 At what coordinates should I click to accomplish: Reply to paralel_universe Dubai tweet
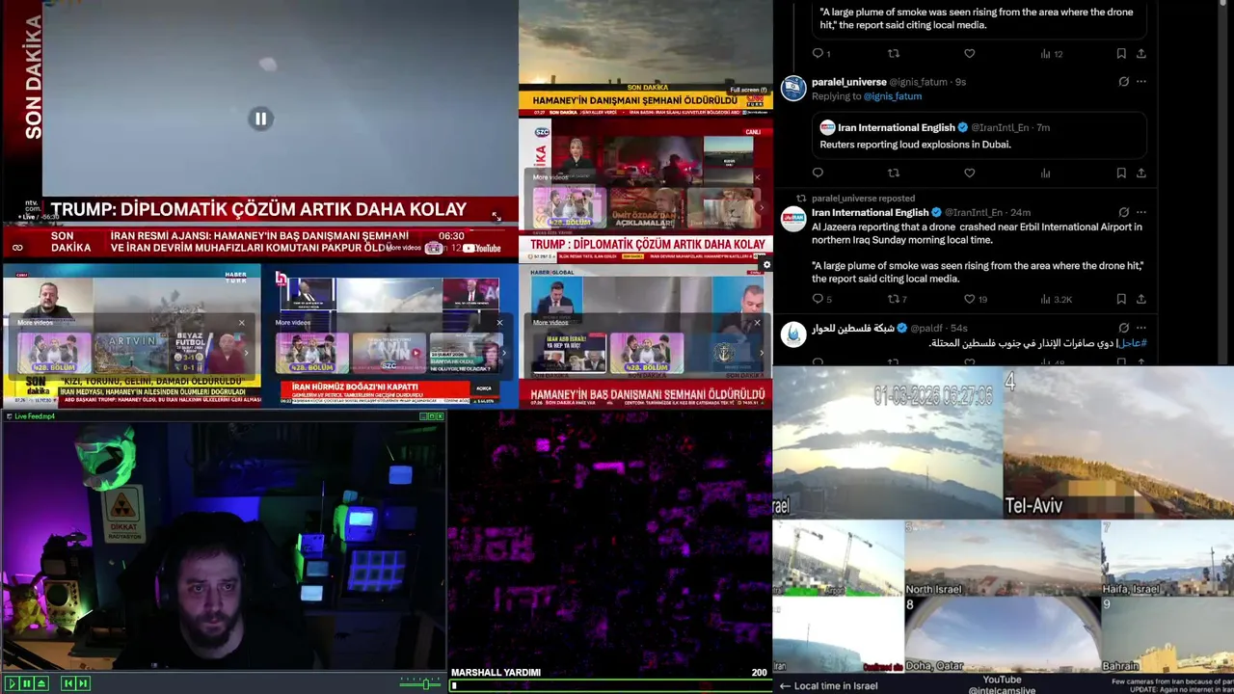tap(818, 173)
